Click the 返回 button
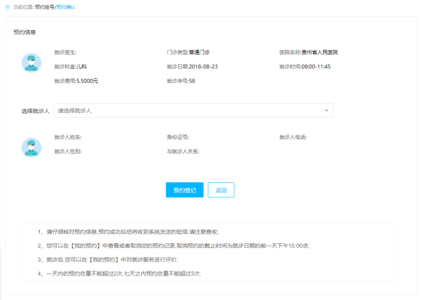This screenshot has height=300, width=422. 221,190
